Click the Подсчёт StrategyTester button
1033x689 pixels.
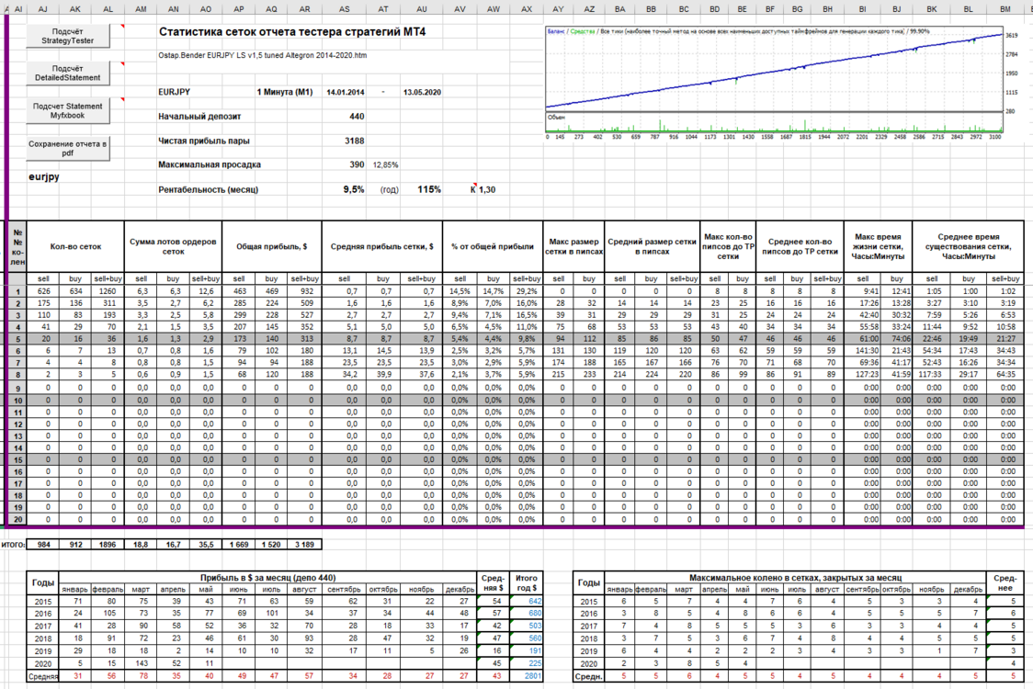(68, 36)
